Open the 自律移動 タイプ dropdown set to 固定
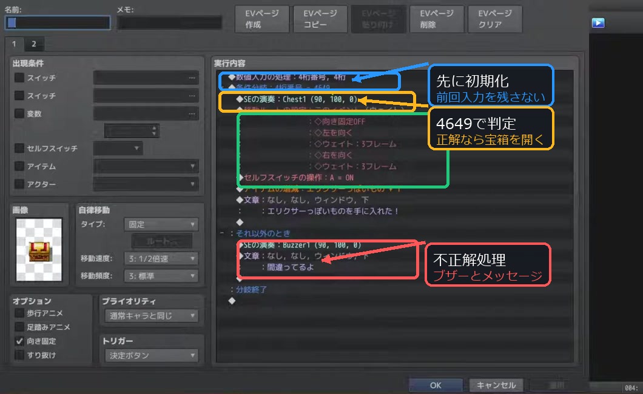Viewport: 643px width, 394px height. click(x=161, y=224)
